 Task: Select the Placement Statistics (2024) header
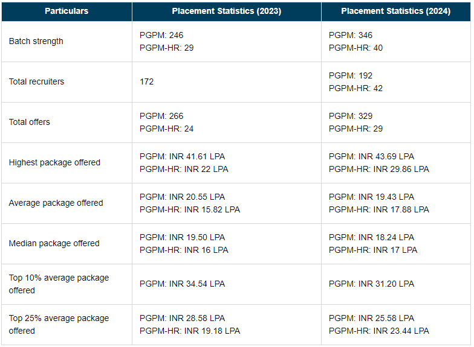pos(395,11)
